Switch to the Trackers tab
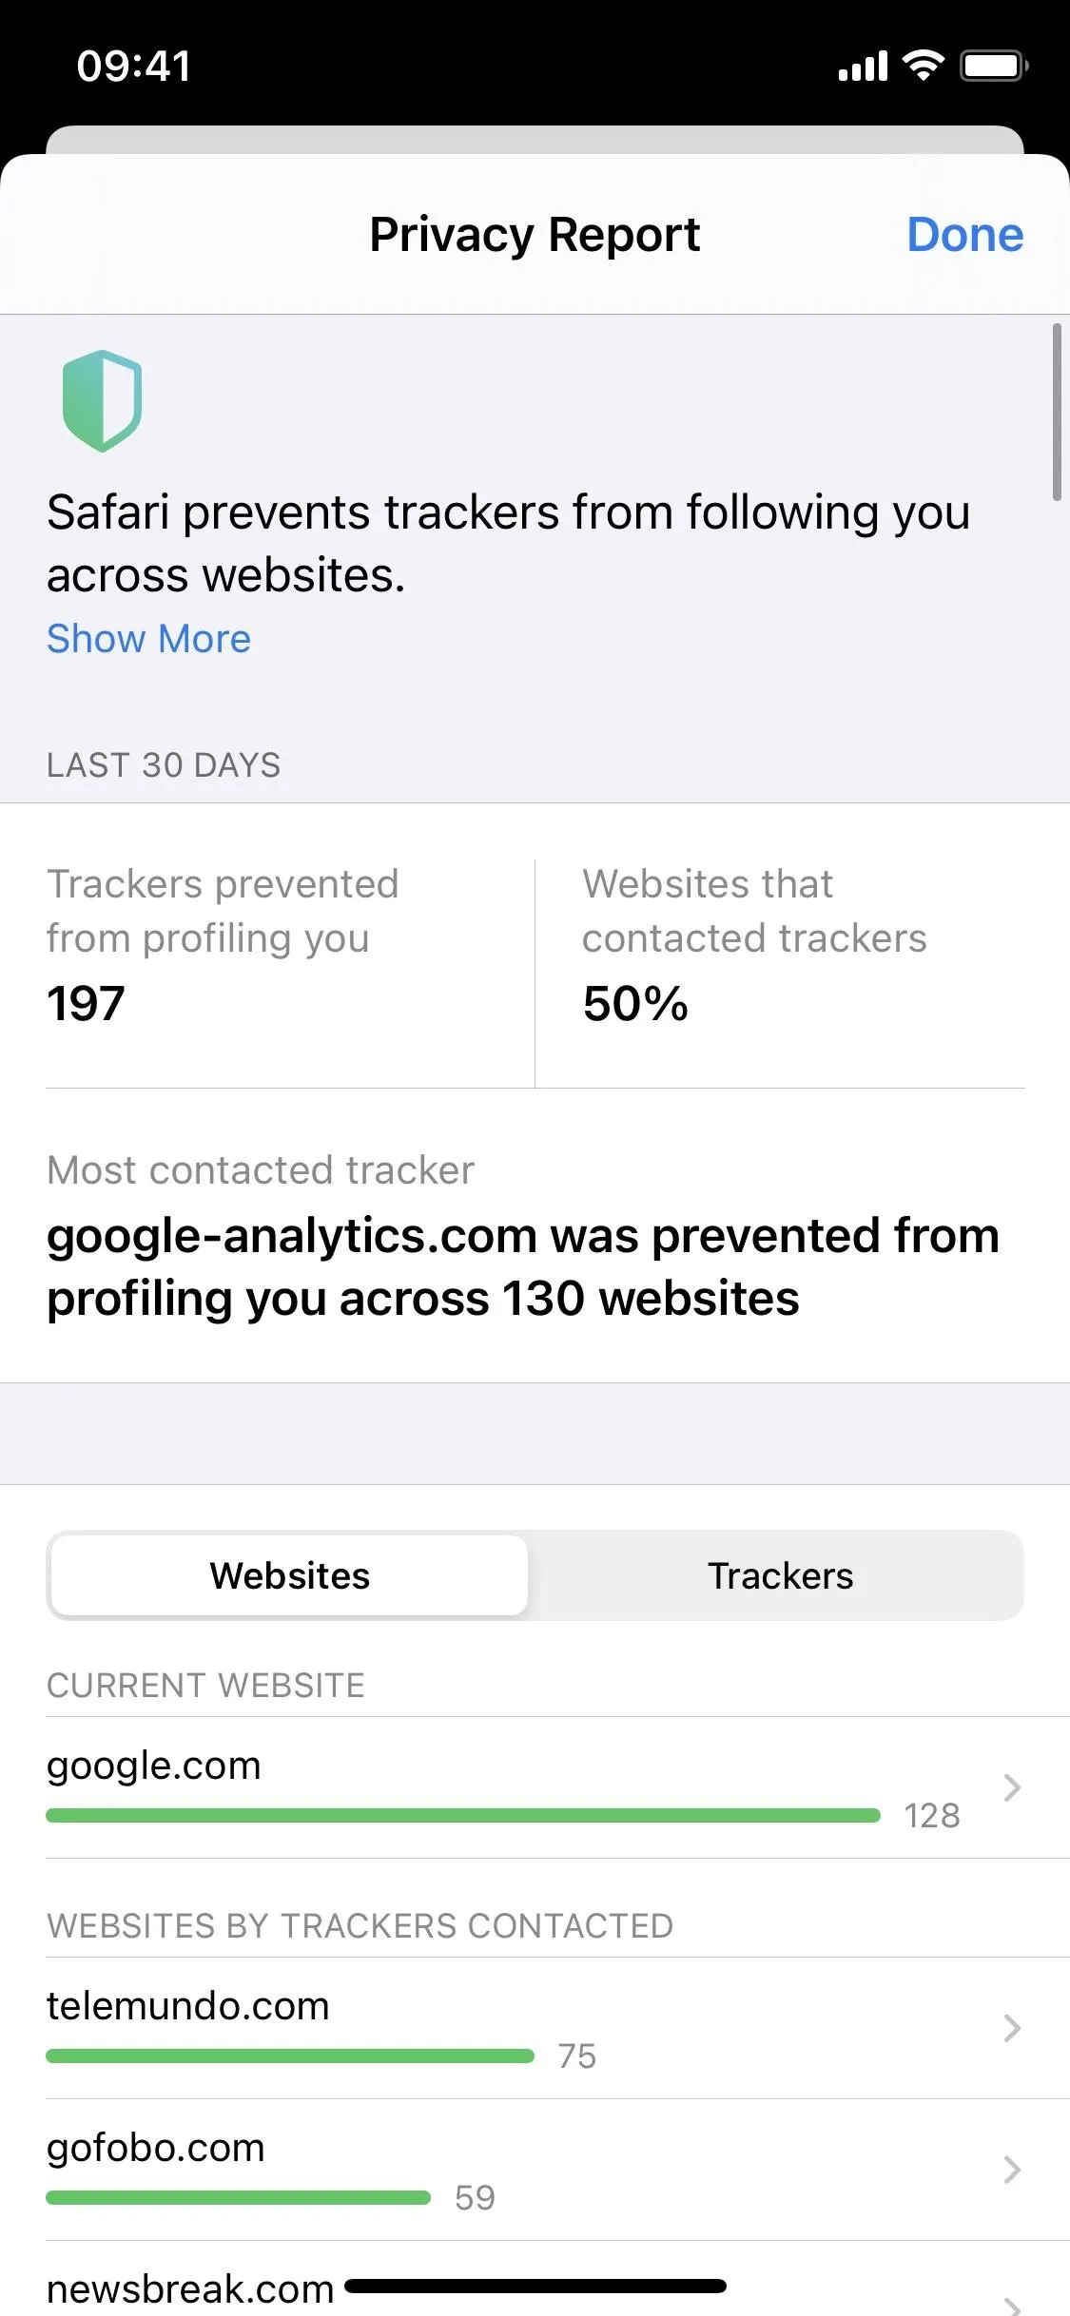This screenshot has height=2316, width=1070. (780, 1575)
